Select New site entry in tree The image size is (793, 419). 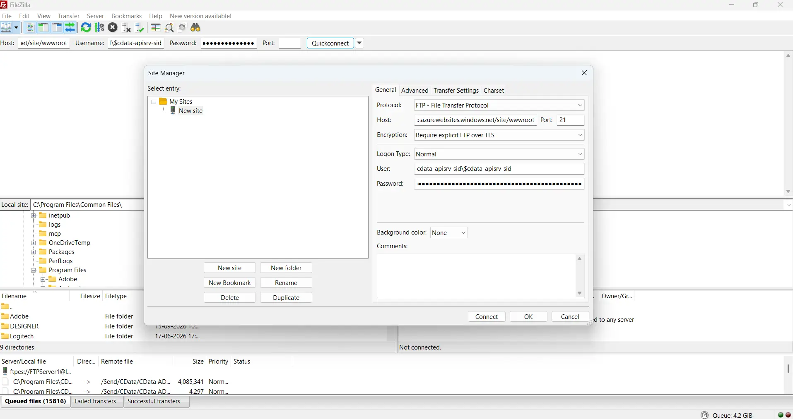[190, 111]
